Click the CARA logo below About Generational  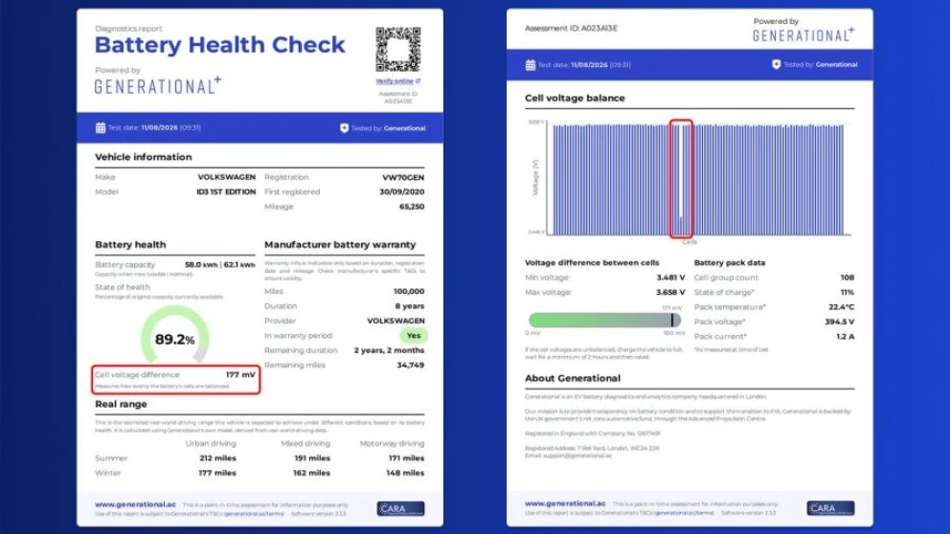[x=830, y=508]
